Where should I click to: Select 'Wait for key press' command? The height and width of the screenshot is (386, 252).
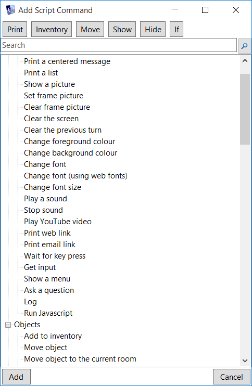tap(55, 256)
